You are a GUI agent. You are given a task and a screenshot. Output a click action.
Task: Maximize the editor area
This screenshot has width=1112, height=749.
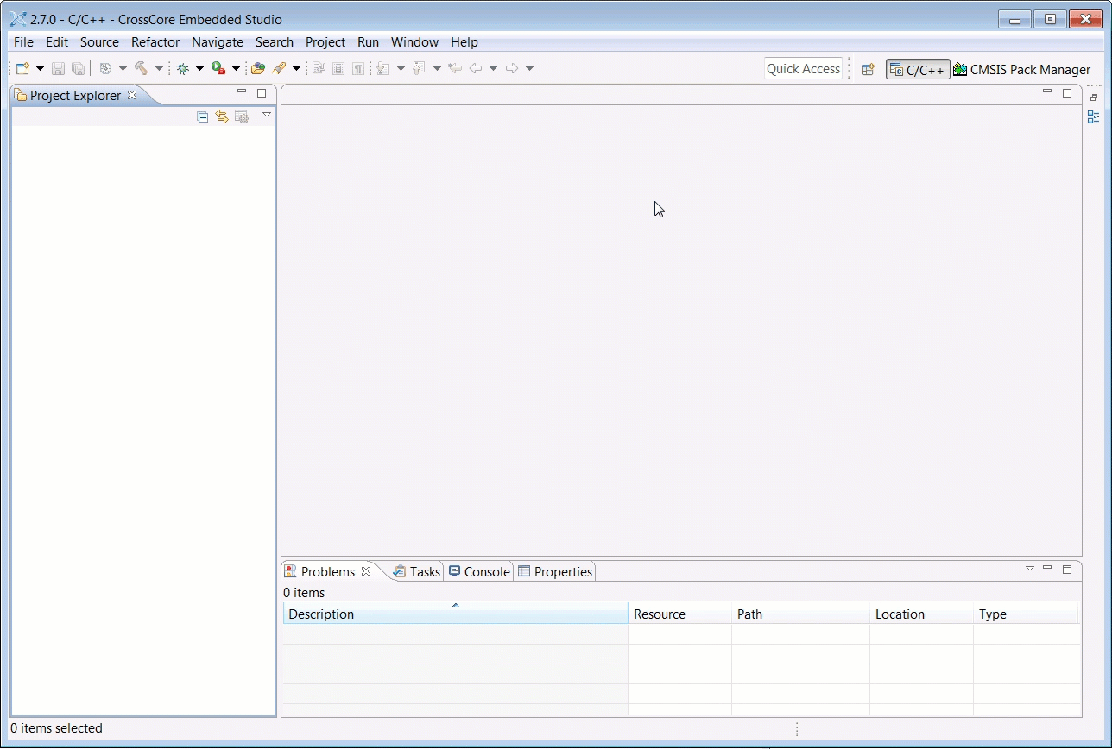coord(1067,93)
